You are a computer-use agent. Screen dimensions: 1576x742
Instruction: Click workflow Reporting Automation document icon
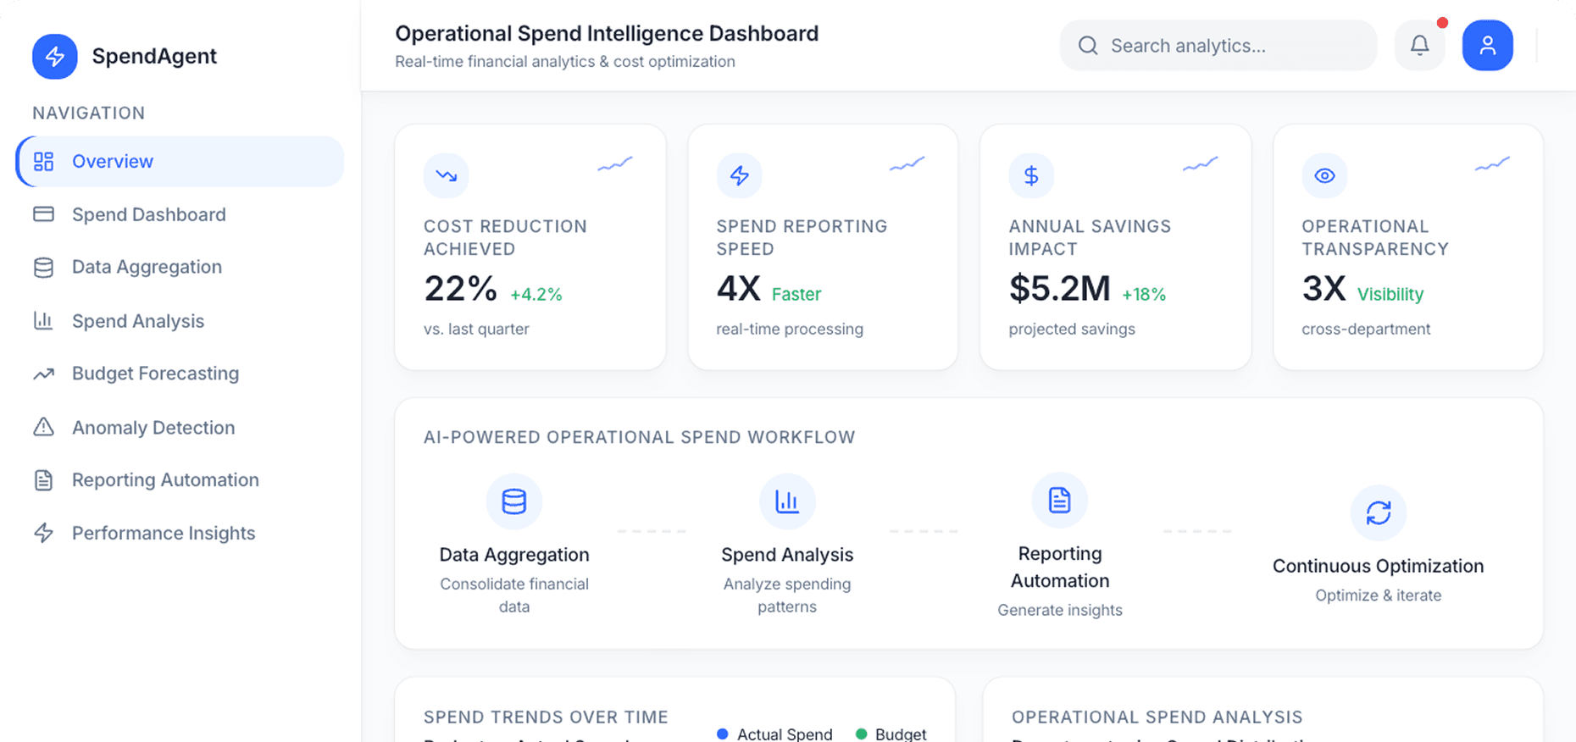tap(1060, 501)
